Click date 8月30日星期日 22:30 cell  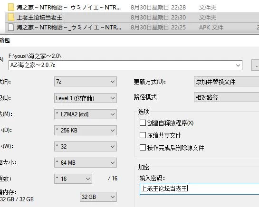tap(158, 18)
